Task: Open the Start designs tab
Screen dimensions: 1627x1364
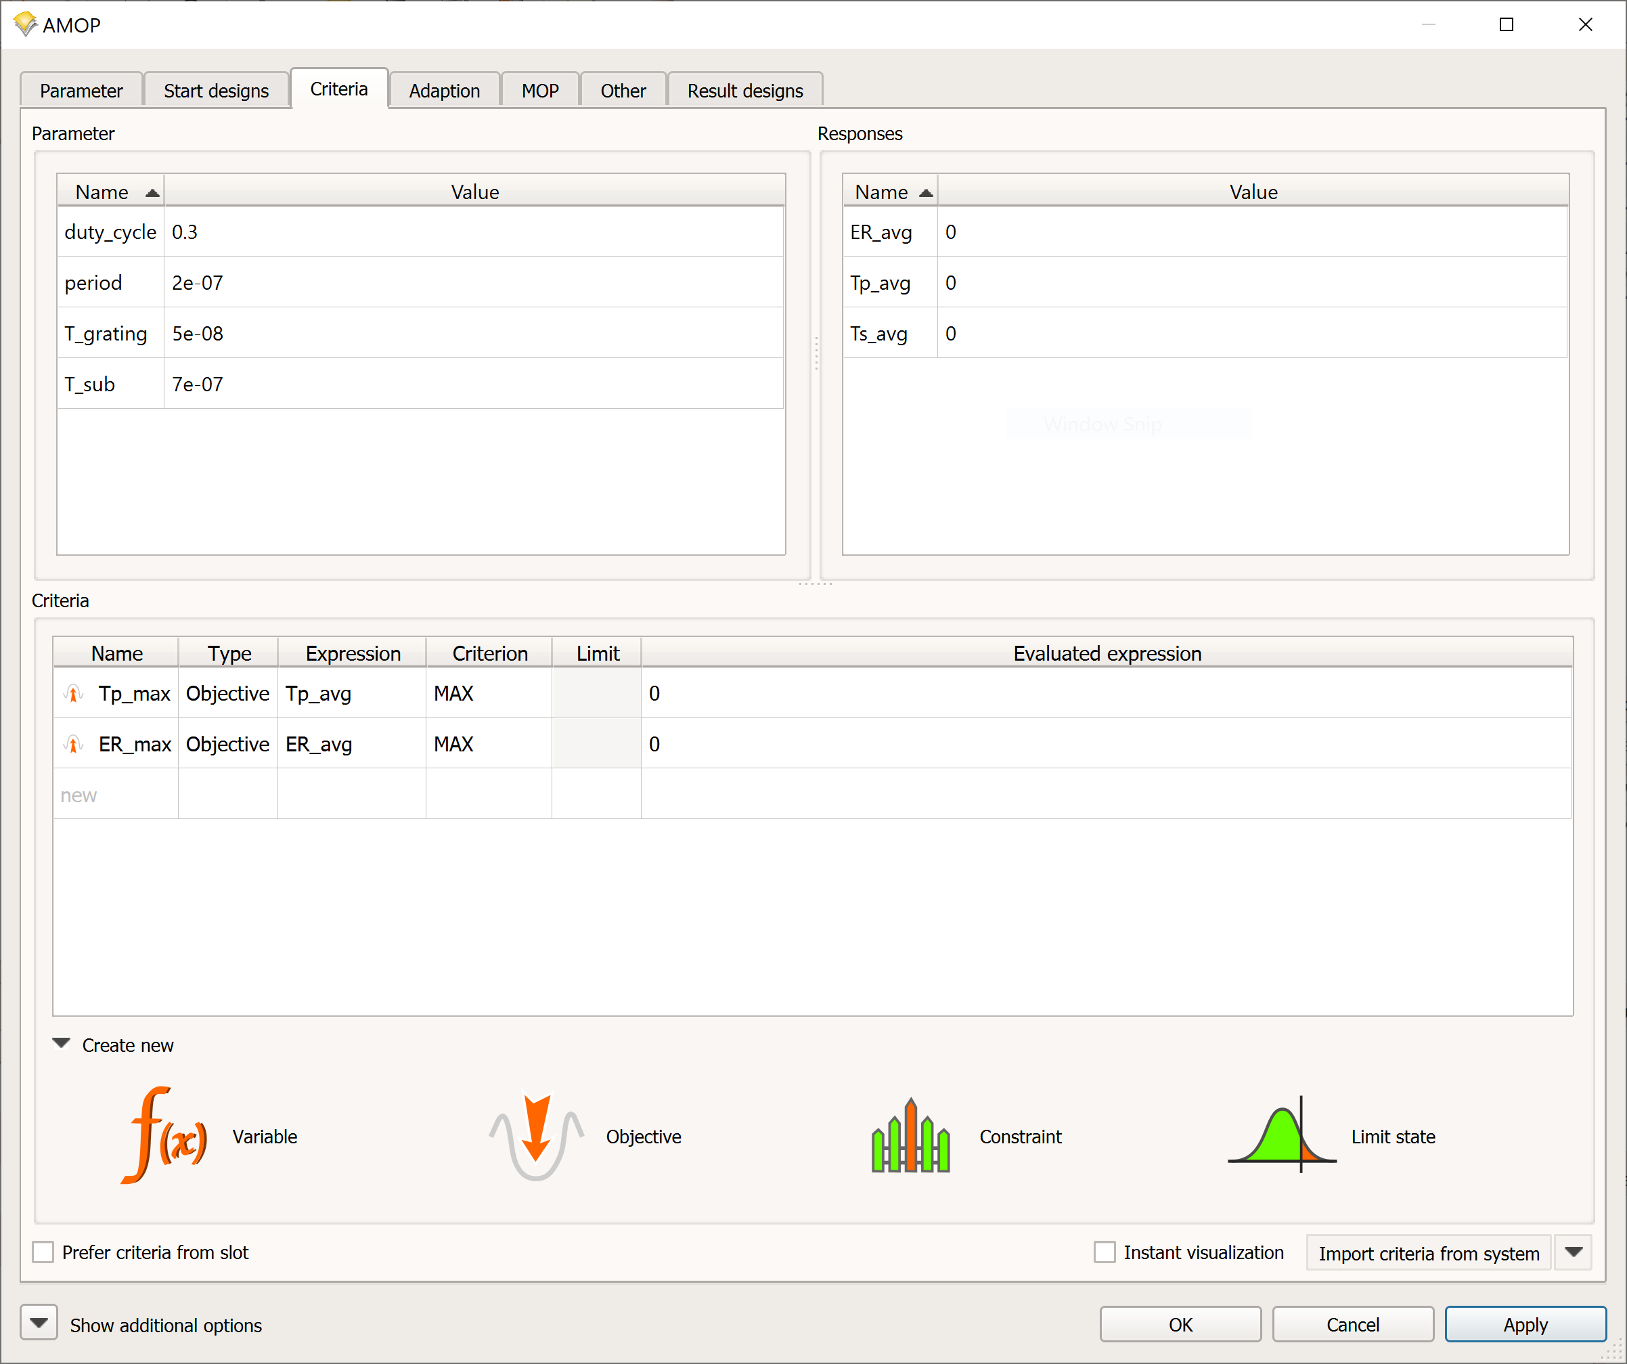Action: tap(216, 91)
